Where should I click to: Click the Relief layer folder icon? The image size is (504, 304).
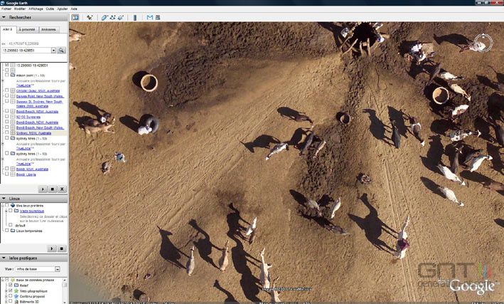16,285
